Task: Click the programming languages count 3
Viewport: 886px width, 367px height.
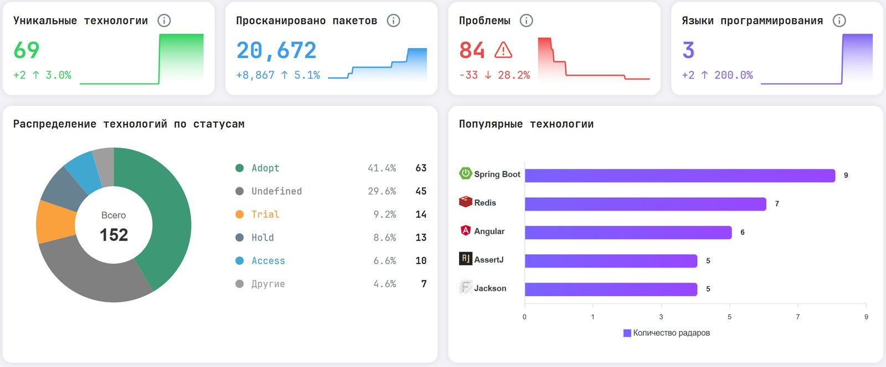Action: pyautogui.click(x=688, y=50)
